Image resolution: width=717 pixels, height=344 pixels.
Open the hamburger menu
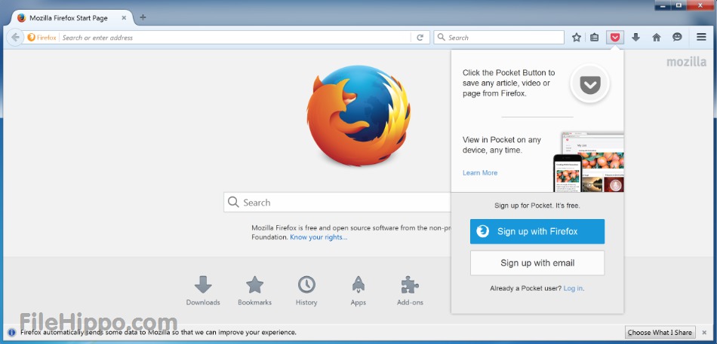click(x=701, y=38)
